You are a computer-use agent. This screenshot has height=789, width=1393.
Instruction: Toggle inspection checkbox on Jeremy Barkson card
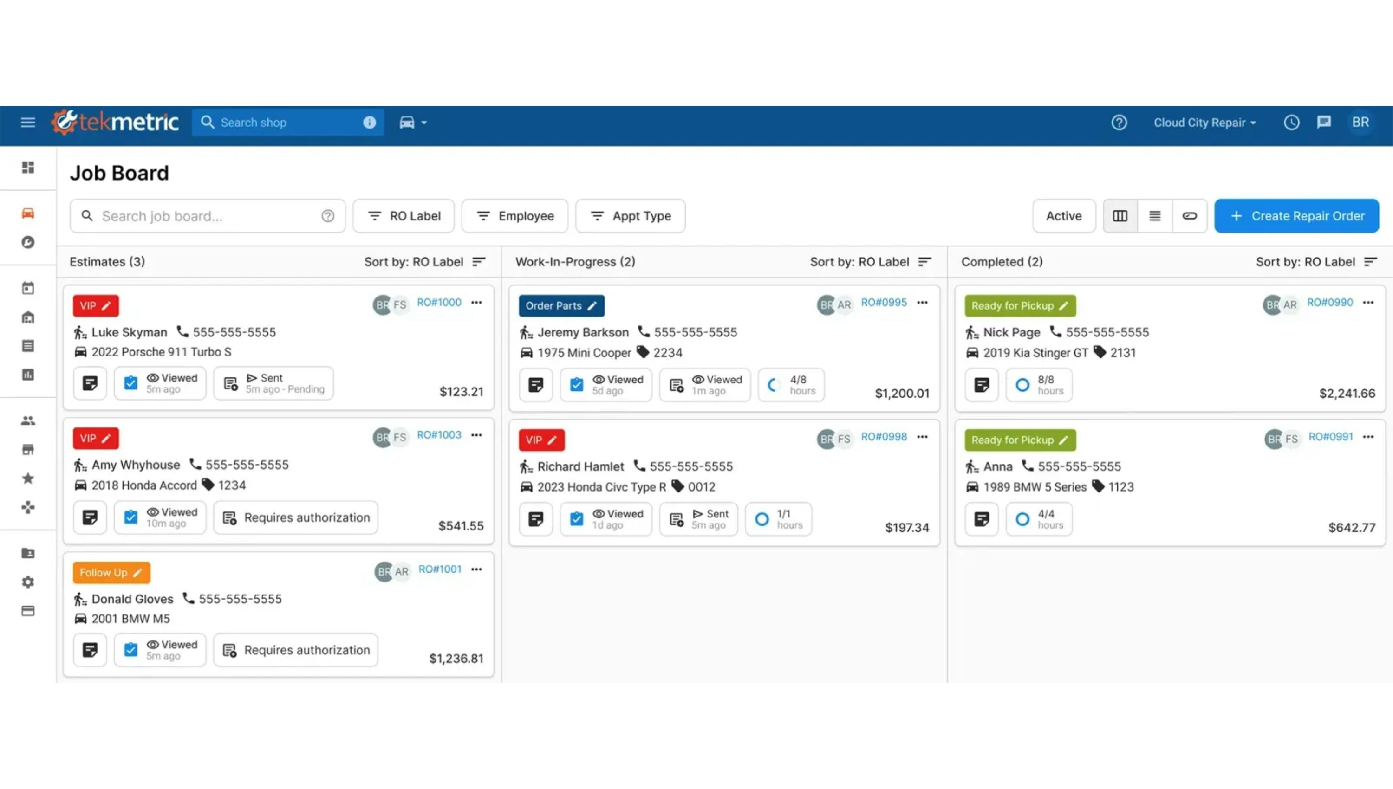(577, 385)
